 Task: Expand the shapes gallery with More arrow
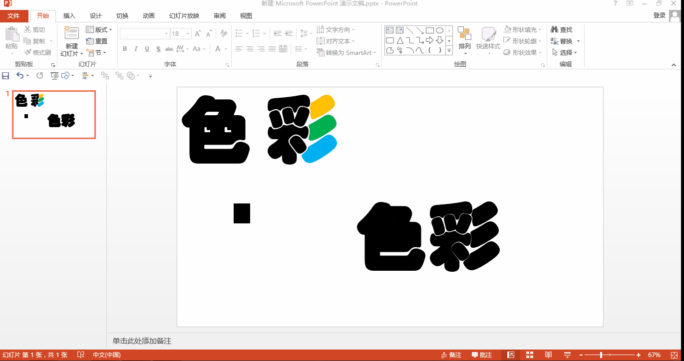tap(448, 50)
